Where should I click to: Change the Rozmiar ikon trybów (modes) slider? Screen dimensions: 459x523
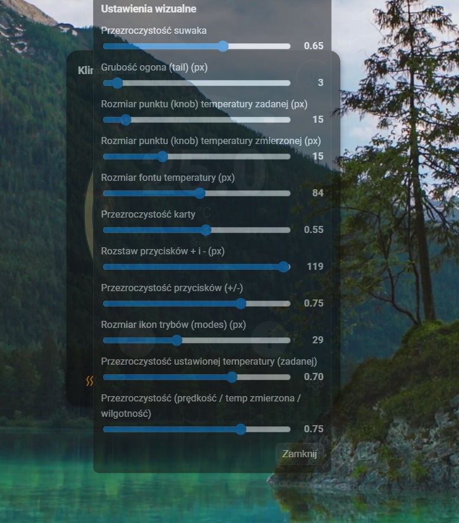click(x=197, y=340)
